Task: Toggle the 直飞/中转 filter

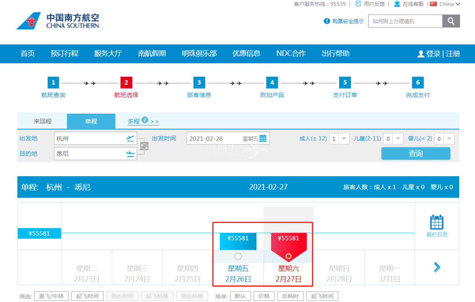Action: pyautogui.click(x=51, y=296)
